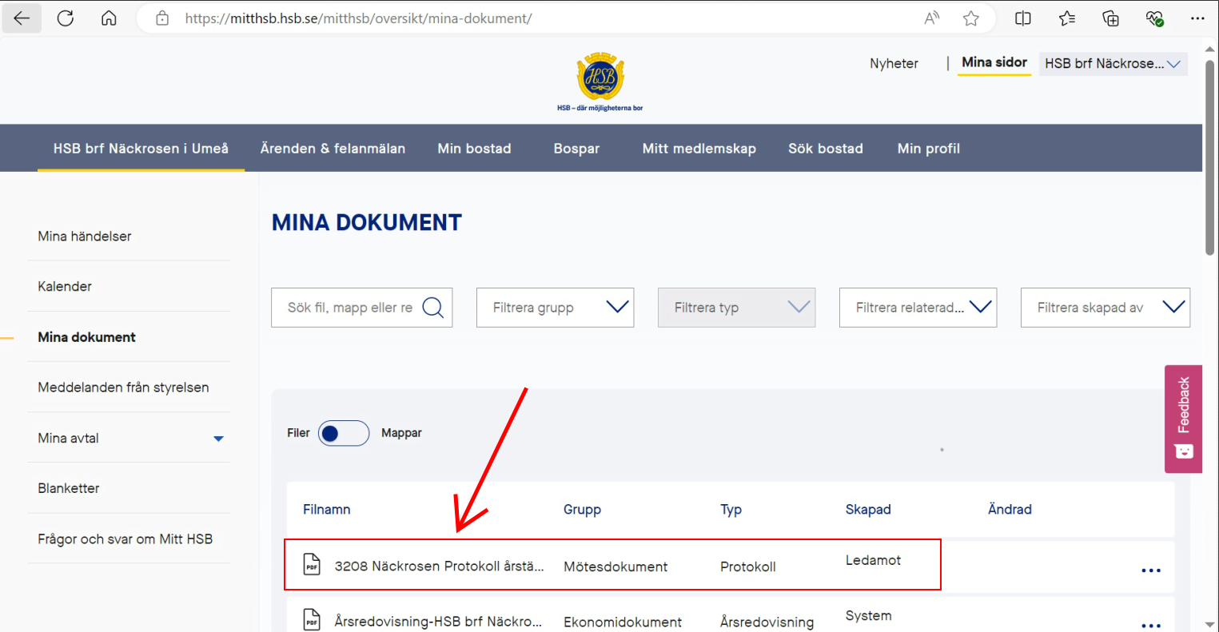
Task: Click the Nyheter link
Action: tap(894, 64)
